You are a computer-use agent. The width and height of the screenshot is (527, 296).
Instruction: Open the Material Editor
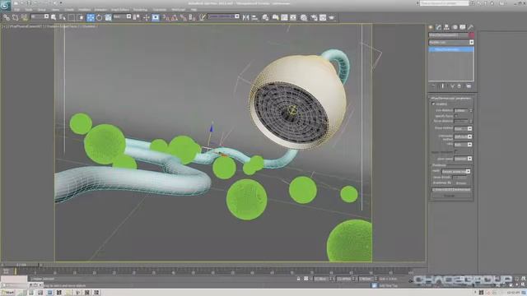(x=304, y=17)
